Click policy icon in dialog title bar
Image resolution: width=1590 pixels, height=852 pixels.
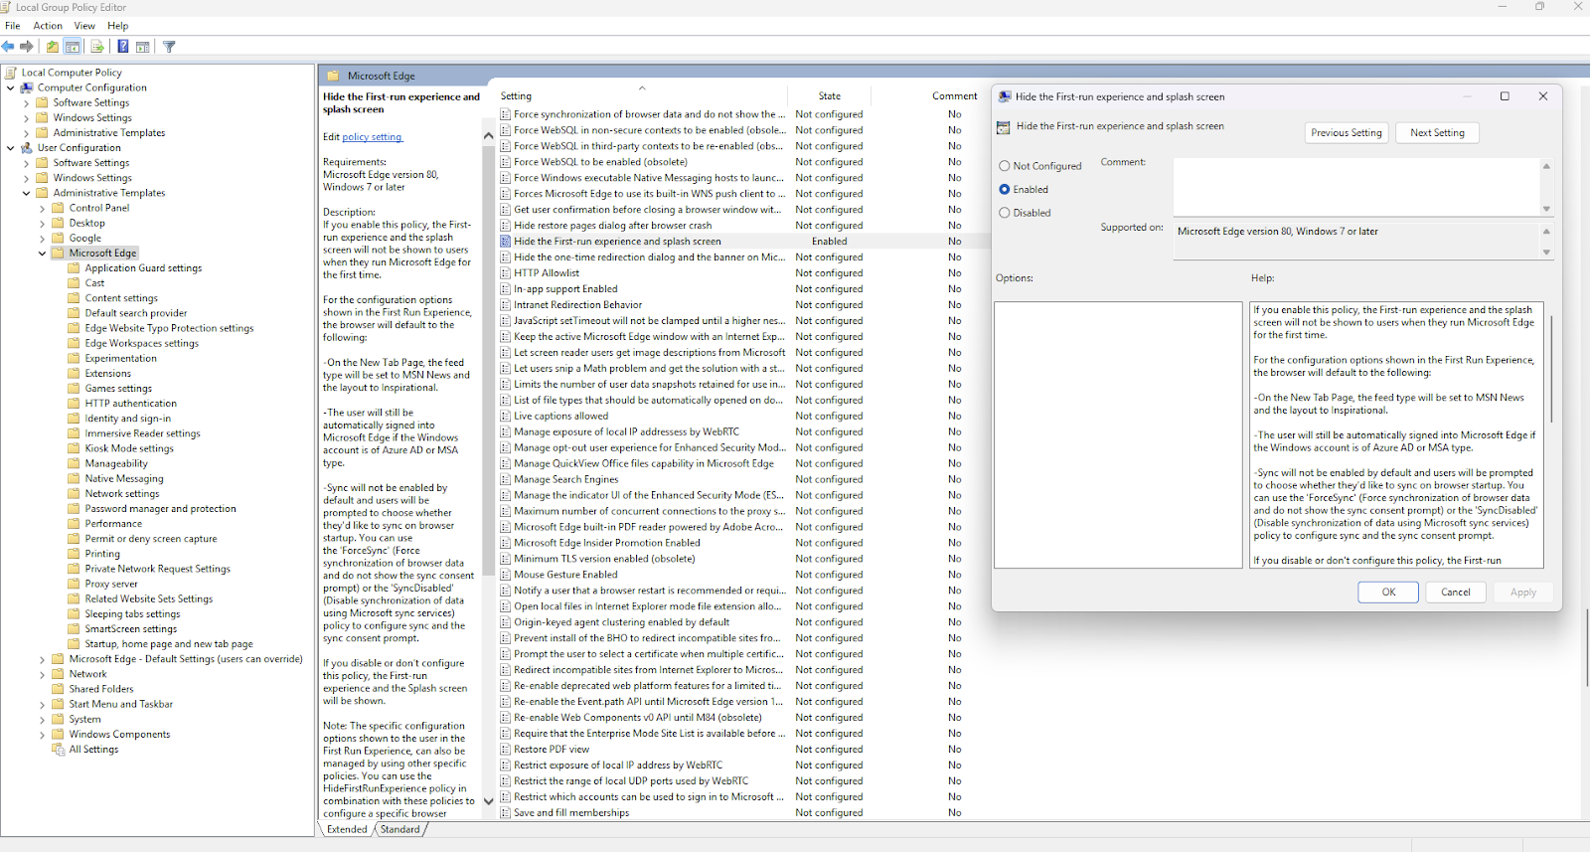pos(1005,96)
